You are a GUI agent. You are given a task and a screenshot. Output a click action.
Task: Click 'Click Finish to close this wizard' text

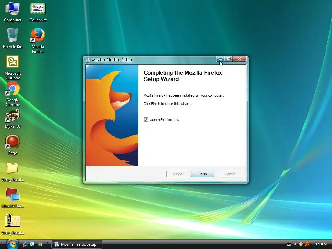pyautogui.click(x=168, y=104)
